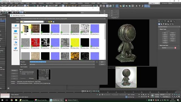Open the Substance menu
The image size is (181, 102).
pos(105,3)
